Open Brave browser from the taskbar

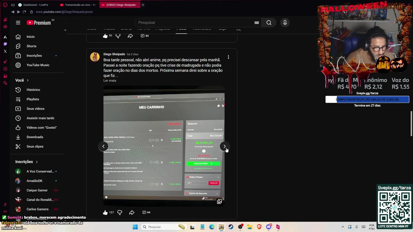(259, 227)
